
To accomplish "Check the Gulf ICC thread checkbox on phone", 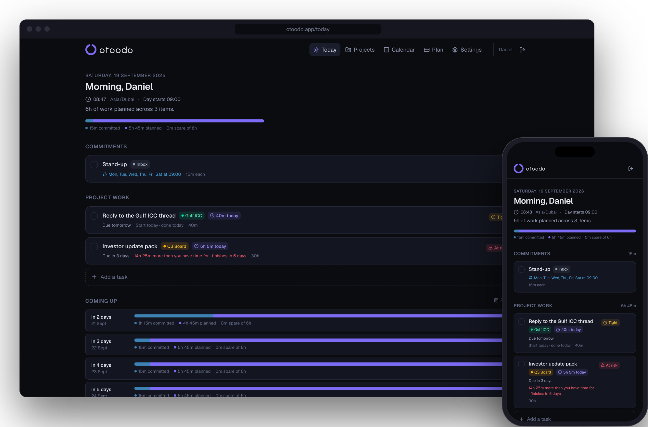I will pyautogui.click(x=521, y=322).
